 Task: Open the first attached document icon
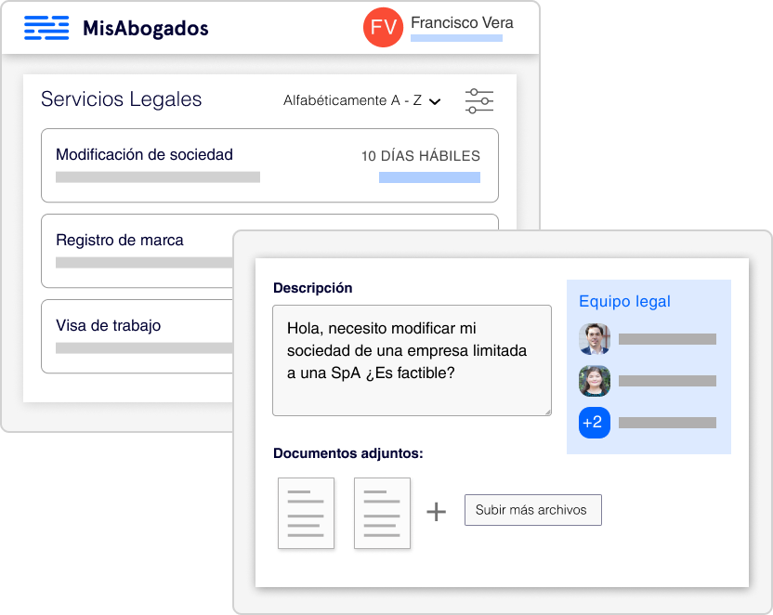pos(306,510)
